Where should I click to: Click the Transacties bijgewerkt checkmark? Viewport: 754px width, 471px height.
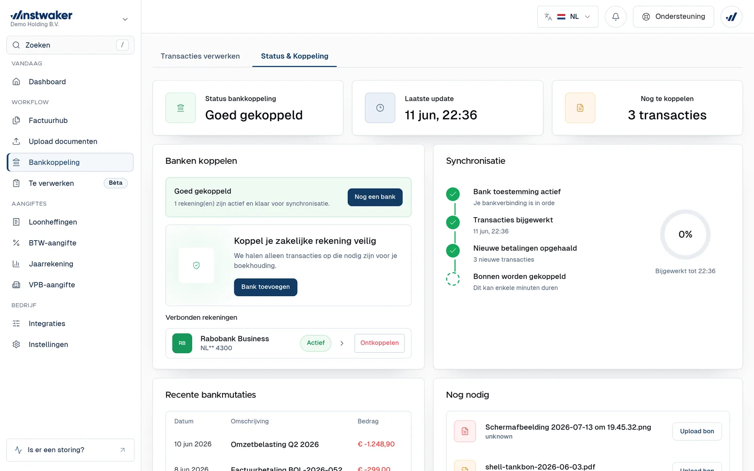click(x=453, y=222)
